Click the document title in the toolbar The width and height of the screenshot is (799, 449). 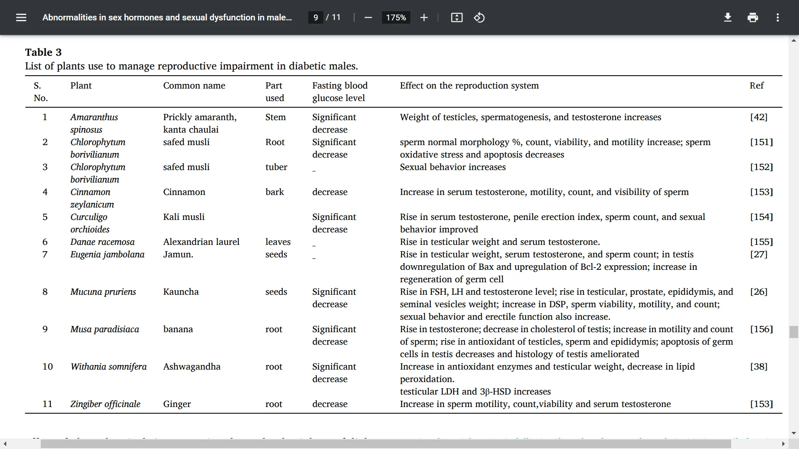pos(167,17)
